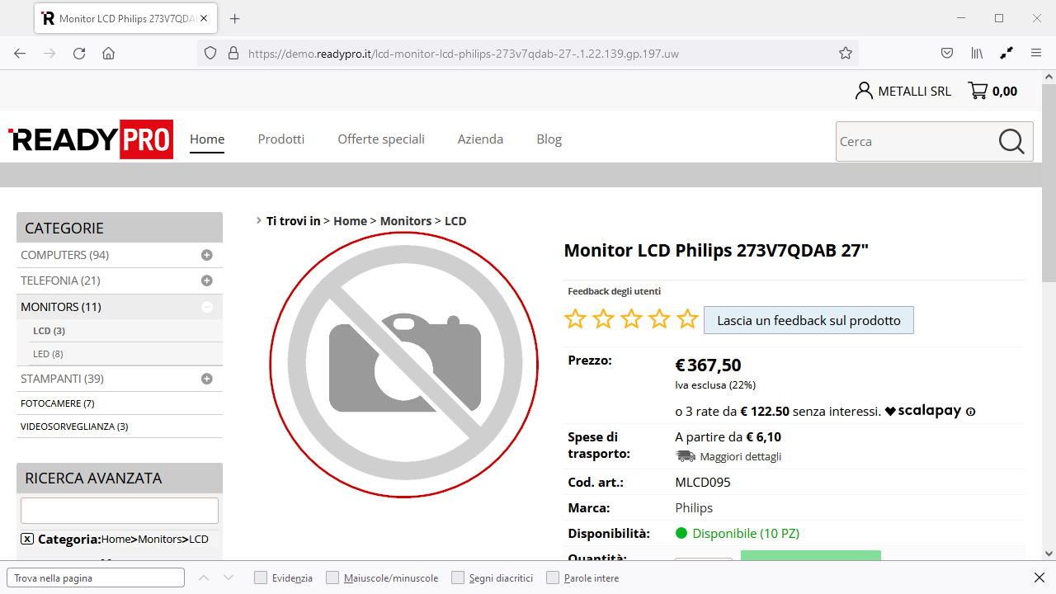Toggle Maiuscole/minuscole checkbox
Viewport: 1056px width, 594px height.
[x=332, y=577]
